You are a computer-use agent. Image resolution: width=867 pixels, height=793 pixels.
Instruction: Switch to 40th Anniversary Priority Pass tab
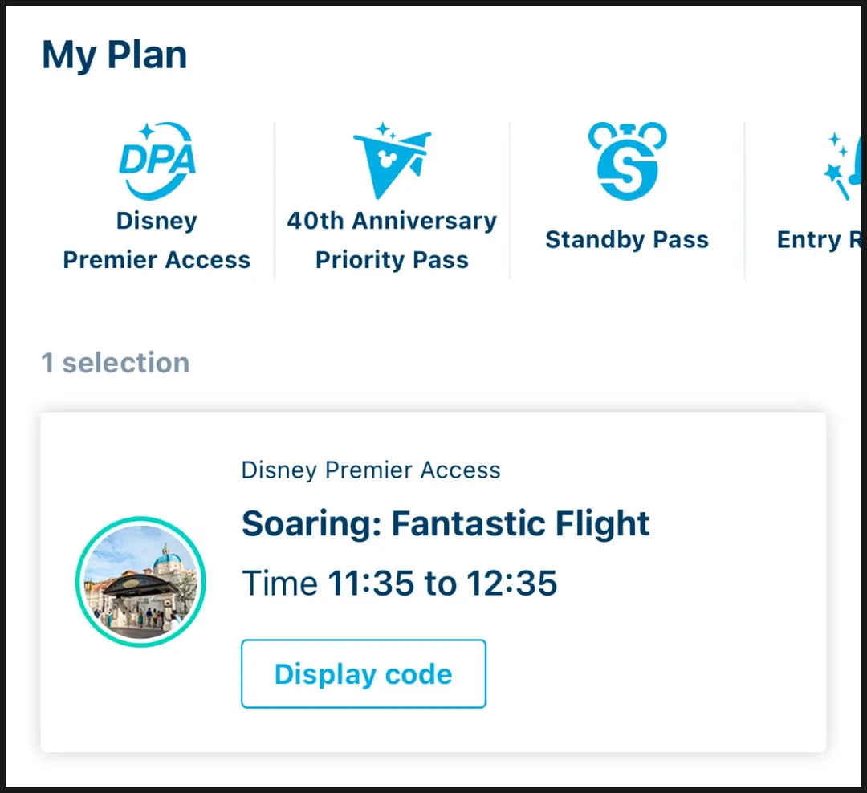click(x=392, y=240)
